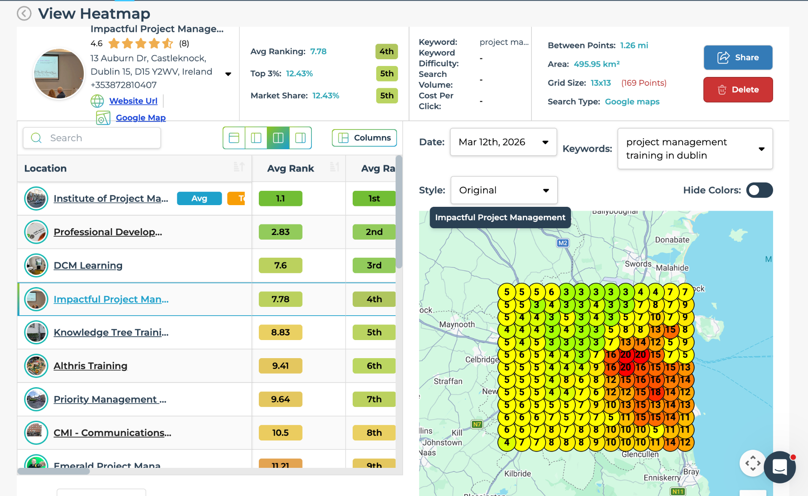Click the Avg Ranking value 7.78
Screen dimensions: 808x496
(318, 51)
